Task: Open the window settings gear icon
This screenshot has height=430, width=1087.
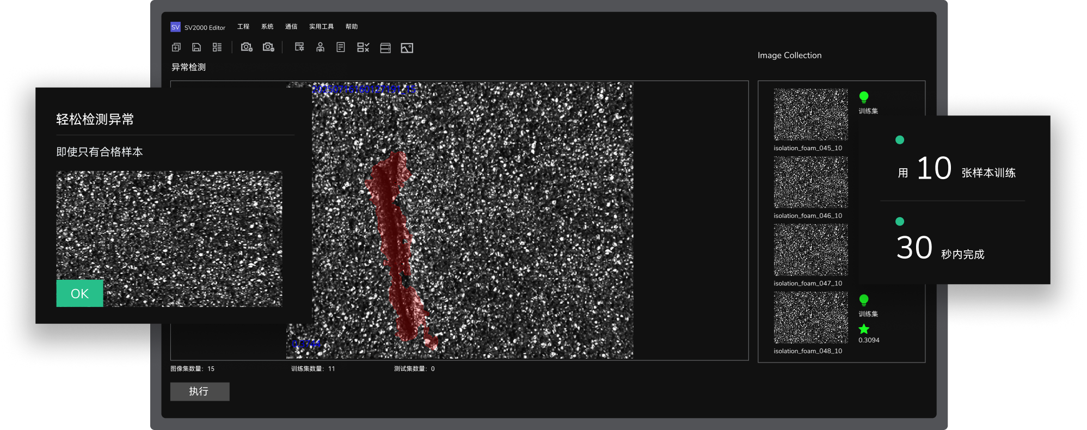Action: tap(299, 47)
